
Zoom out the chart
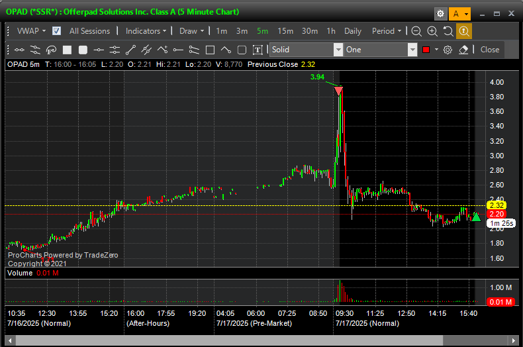tap(416, 31)
